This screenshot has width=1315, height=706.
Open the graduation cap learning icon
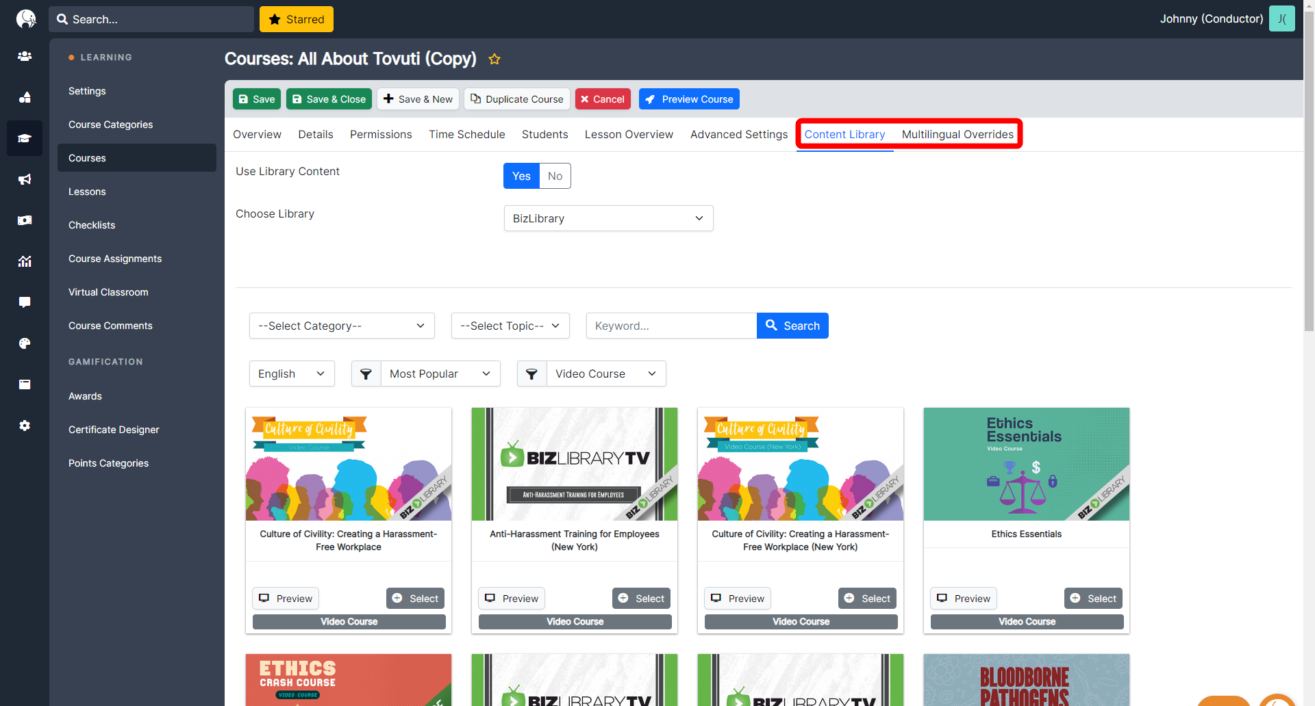25,138
